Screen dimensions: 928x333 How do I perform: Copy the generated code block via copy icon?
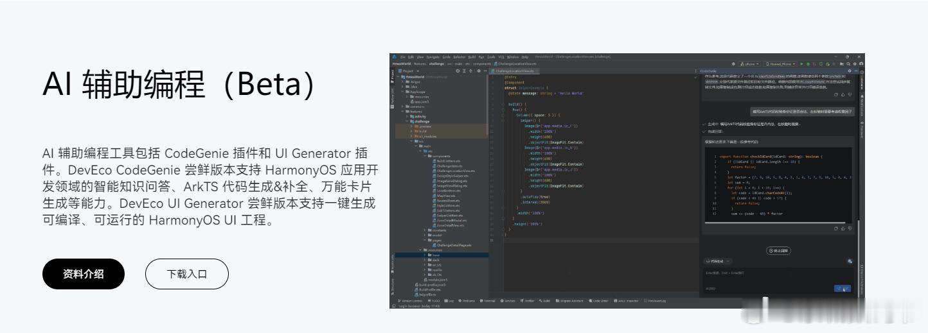click(836, 228)
